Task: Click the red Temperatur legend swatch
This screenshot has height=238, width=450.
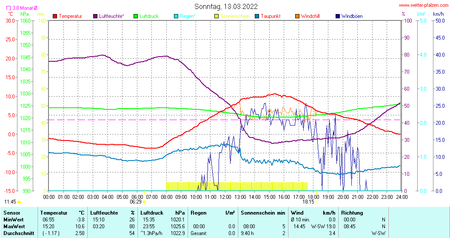Action: coord(55,16)
